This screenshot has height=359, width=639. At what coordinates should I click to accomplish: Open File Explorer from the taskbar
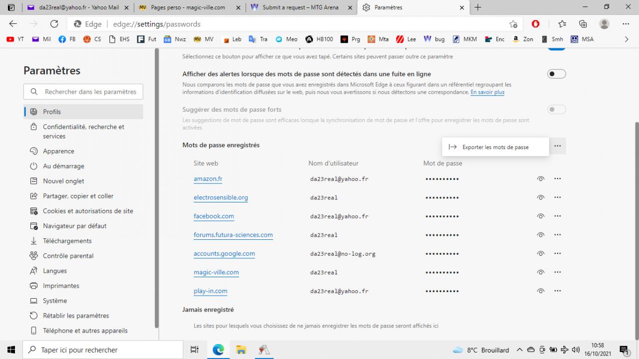[x=241, y=350]
